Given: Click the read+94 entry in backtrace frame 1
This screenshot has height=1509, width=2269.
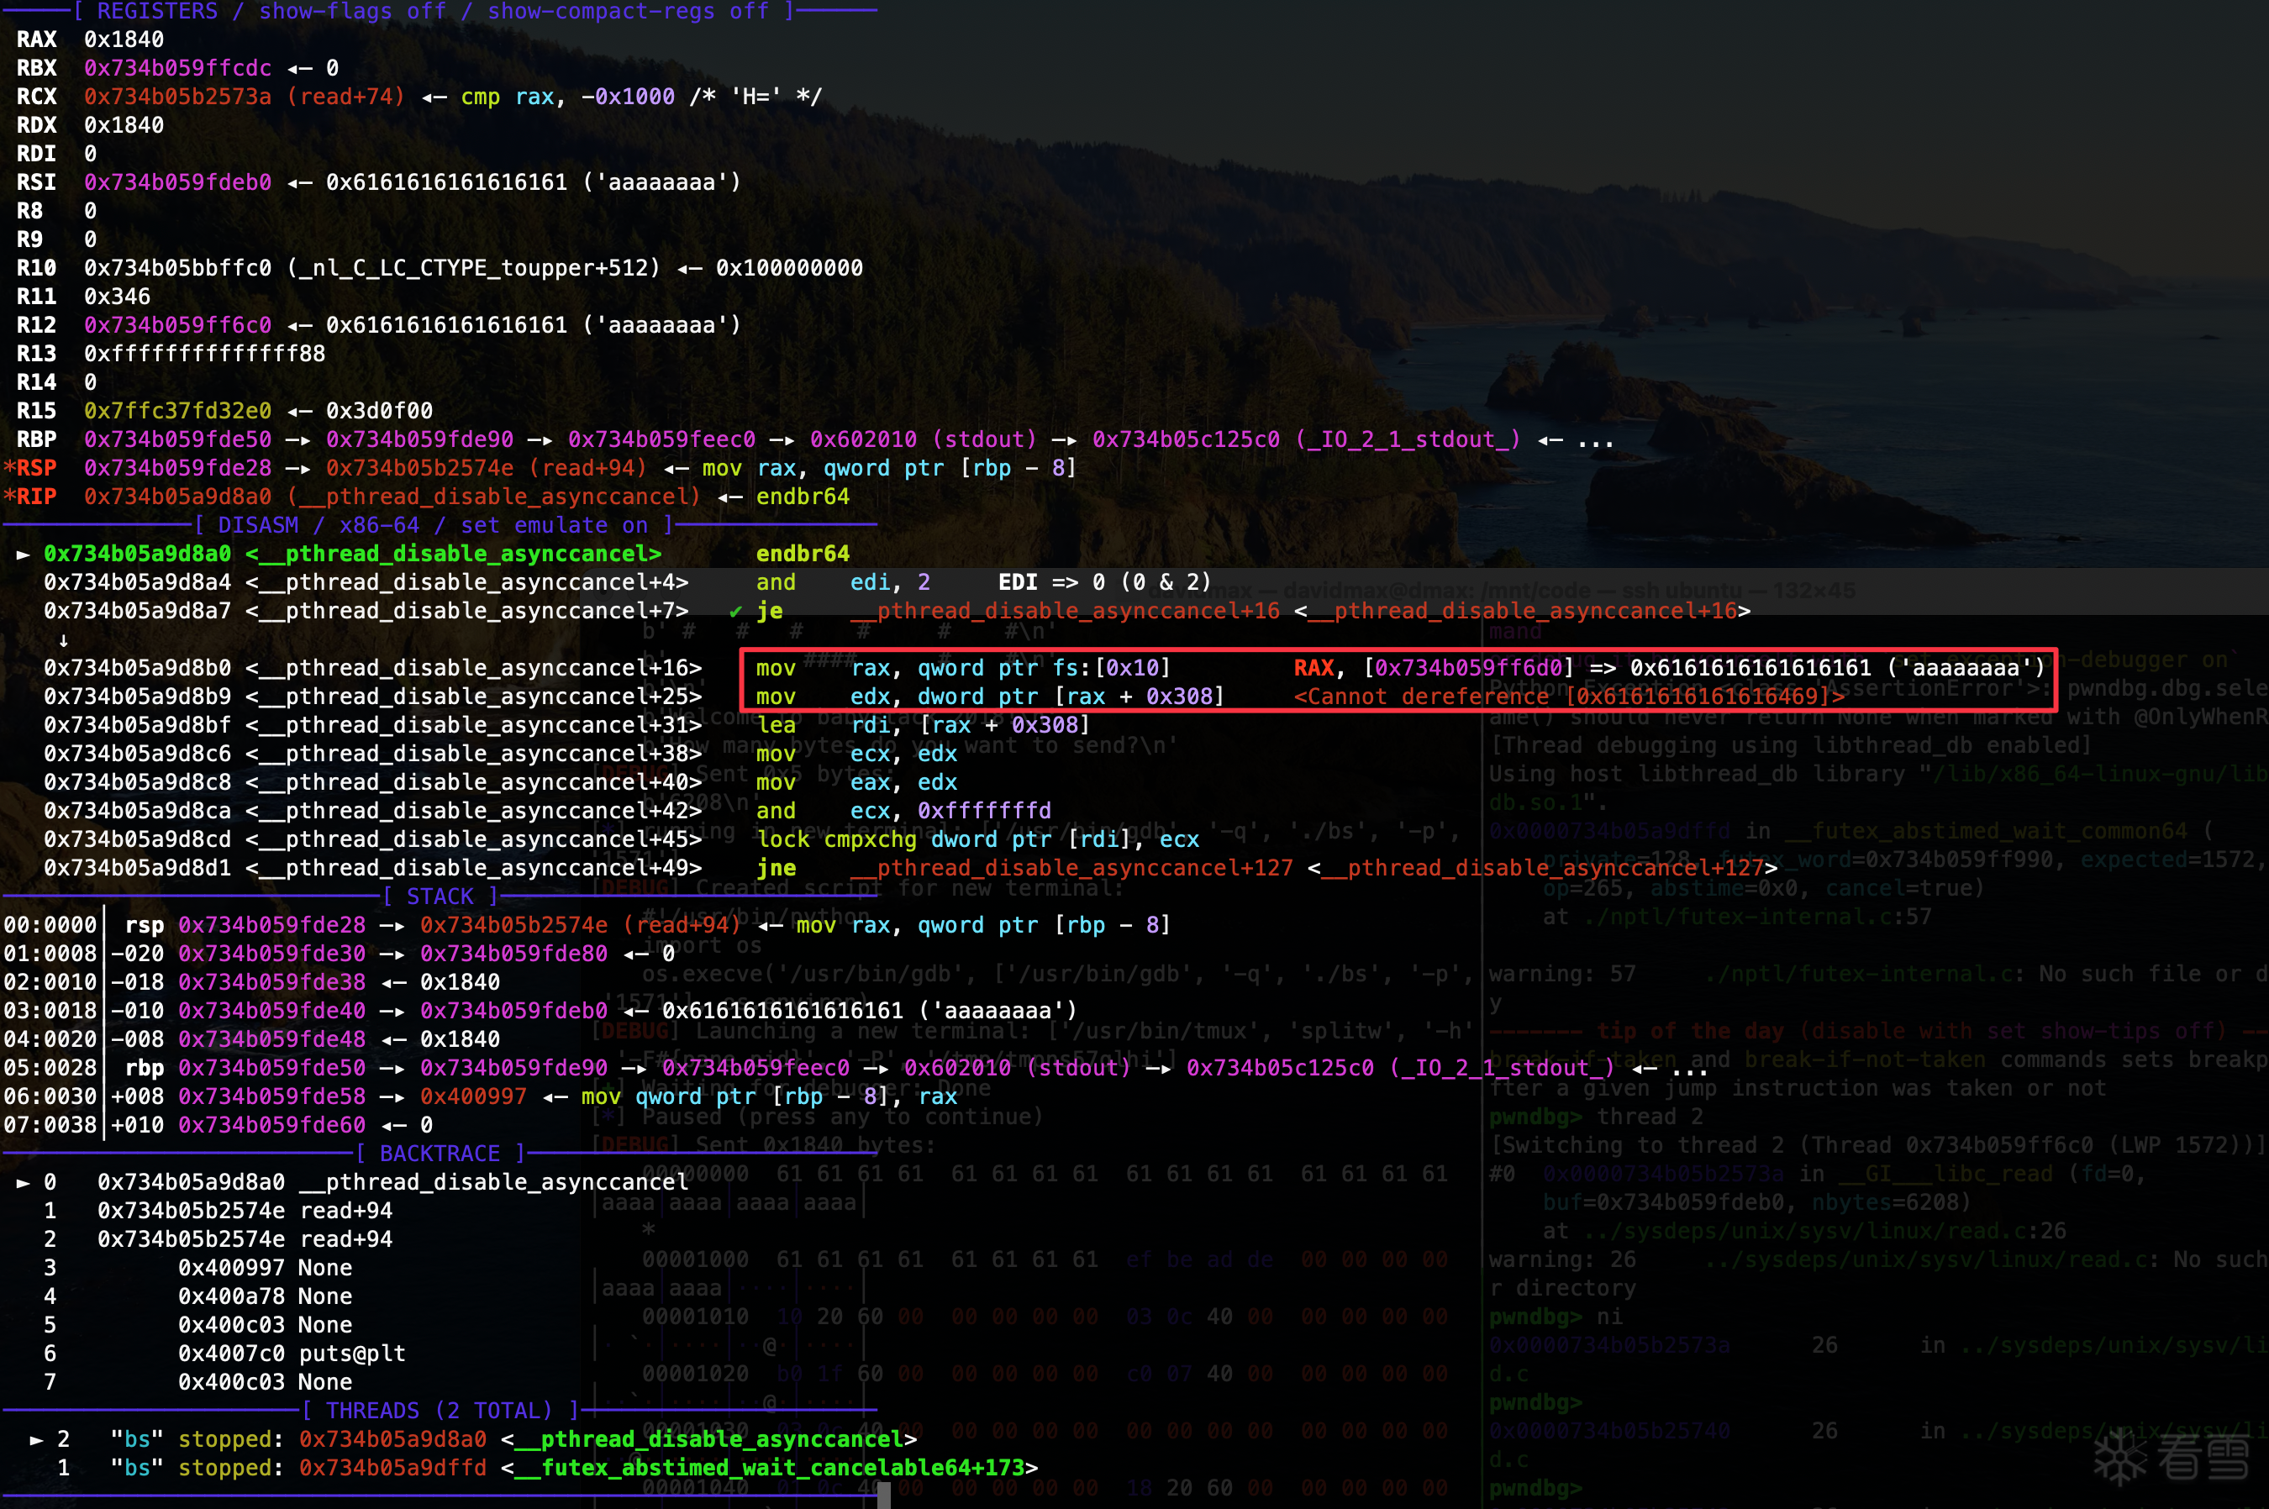Looking at the screenshot, I should pos(345,1211).
